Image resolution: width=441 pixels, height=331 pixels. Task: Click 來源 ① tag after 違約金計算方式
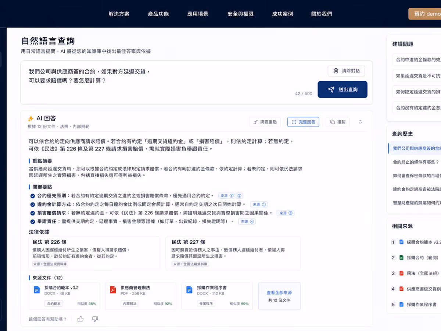pos(259,204)
